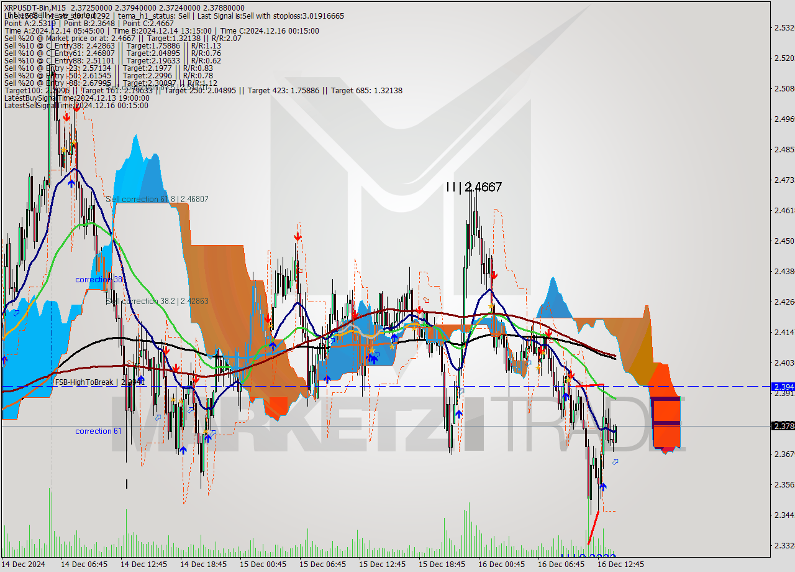Click the 2.344 price axis label
Screen dimensions: 795x572
(x=784, y=515)
